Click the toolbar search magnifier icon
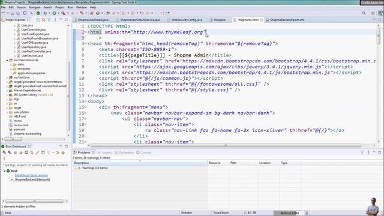Image resolution: width=384 pixels, height=216 pixels. pyautogui.click(x=364, y=13)
